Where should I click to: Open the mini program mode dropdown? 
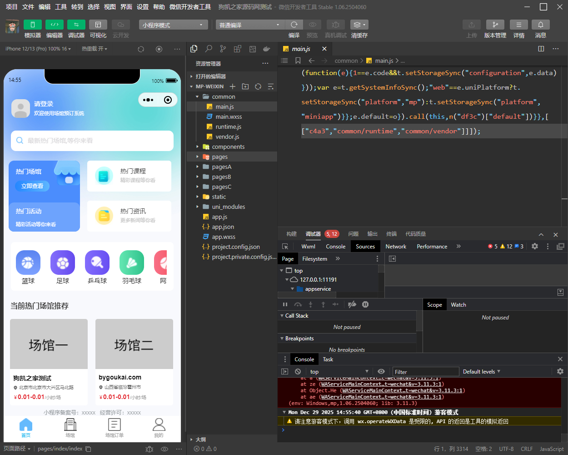click(x=173, y=25)
